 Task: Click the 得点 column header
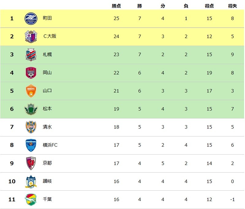tap(209, 6)
